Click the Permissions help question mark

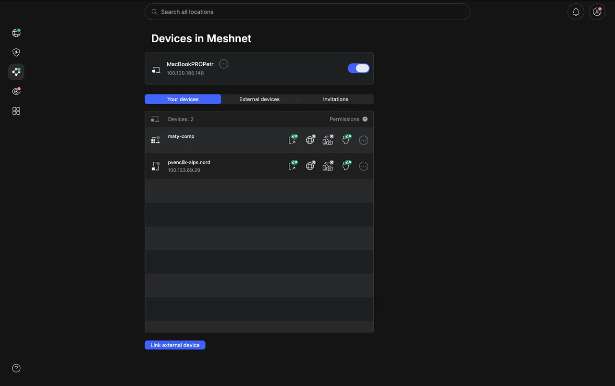(365, 119)
